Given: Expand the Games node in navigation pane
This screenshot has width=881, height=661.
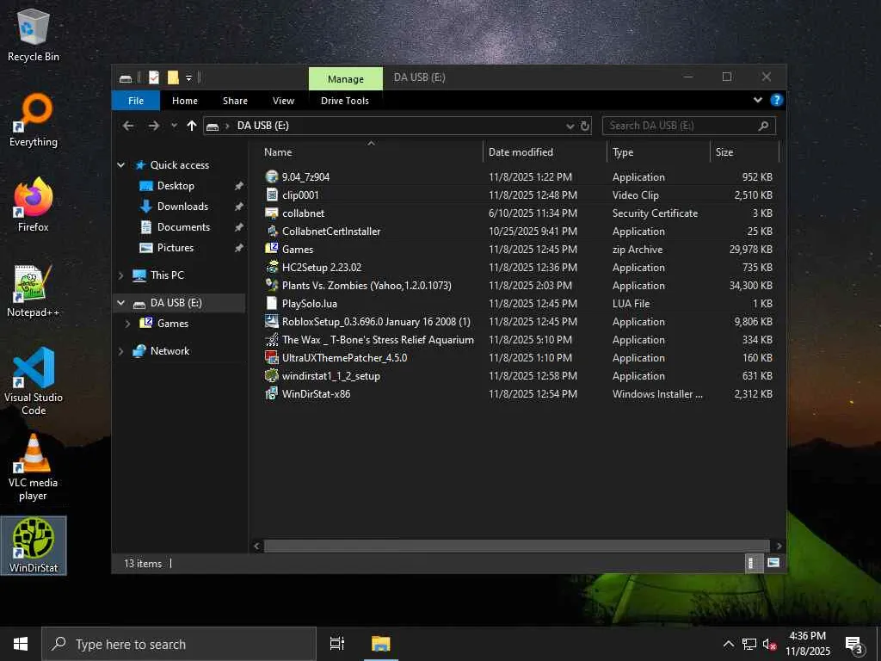Looking at the screenshot, I should pos(127,324).
